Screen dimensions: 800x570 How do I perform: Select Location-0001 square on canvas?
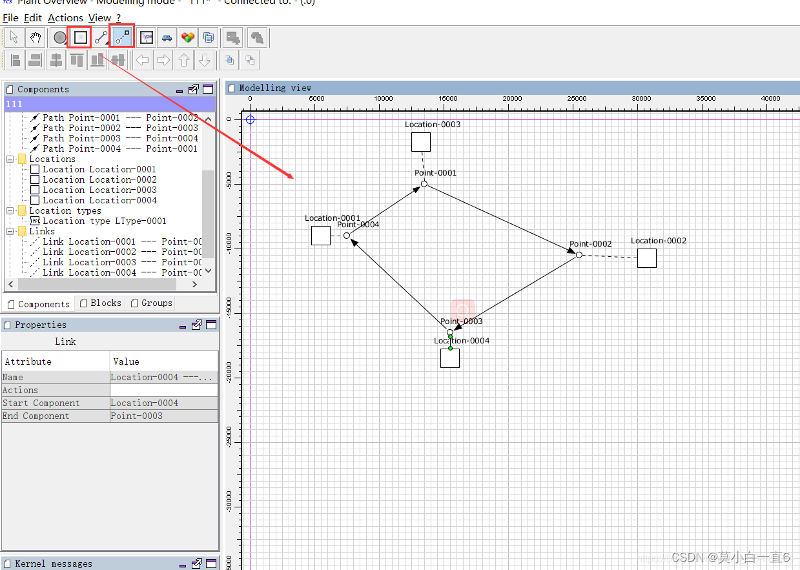[x=321, y=236]
